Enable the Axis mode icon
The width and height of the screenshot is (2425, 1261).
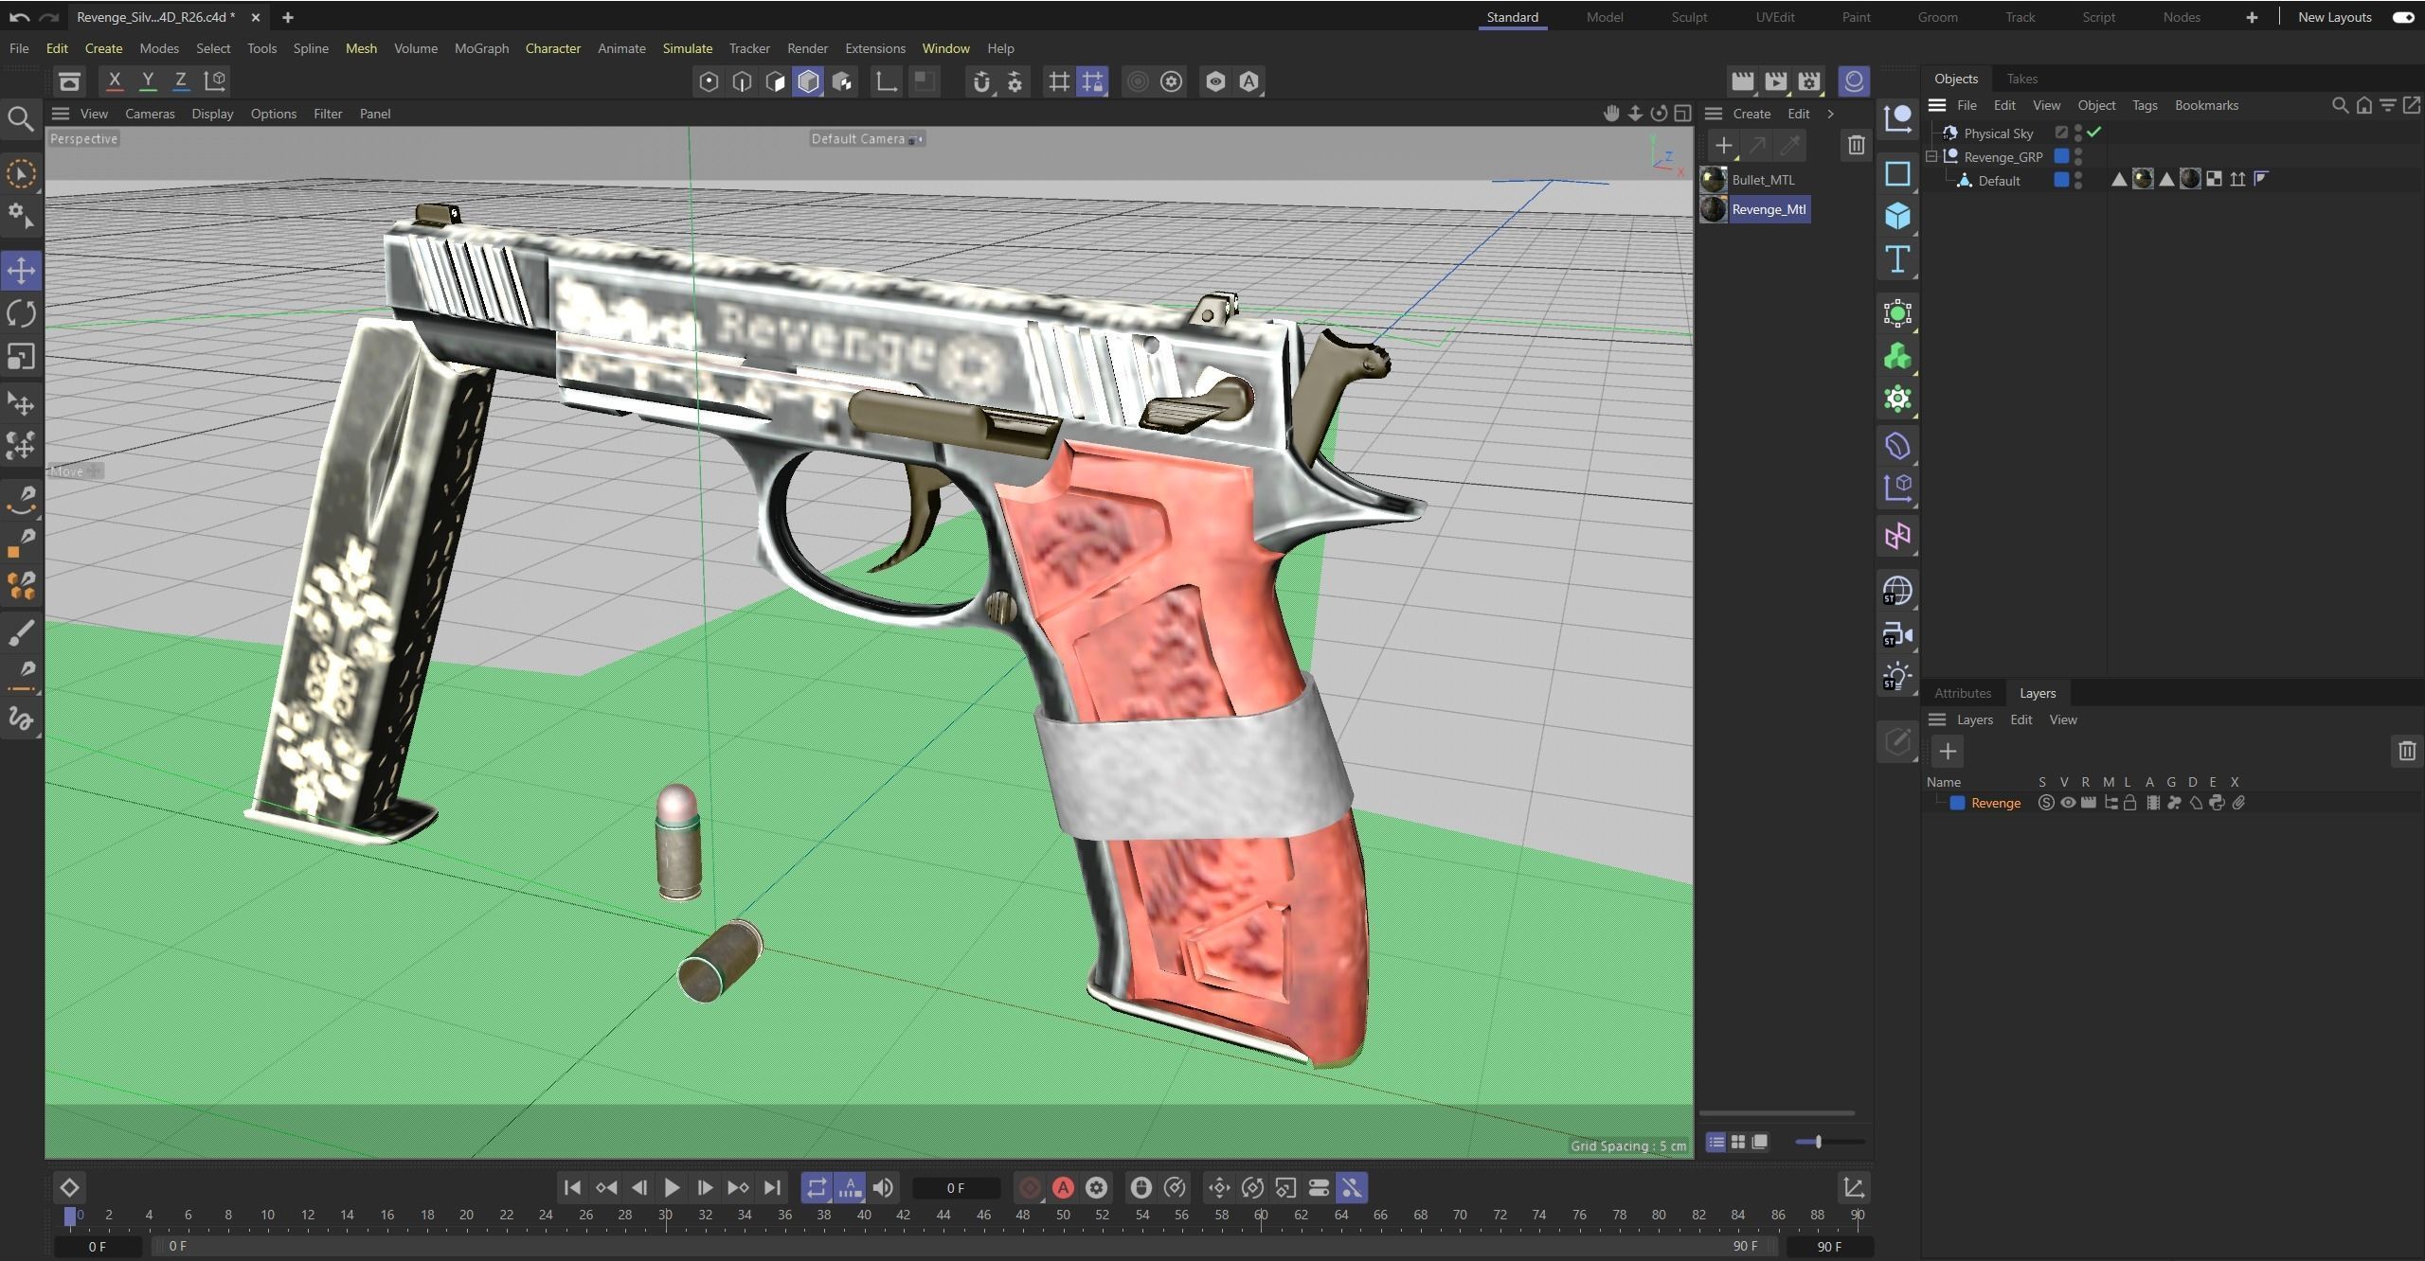pos(886,82)
